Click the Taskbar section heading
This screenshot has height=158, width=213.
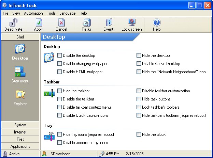(x=52, y=82)
